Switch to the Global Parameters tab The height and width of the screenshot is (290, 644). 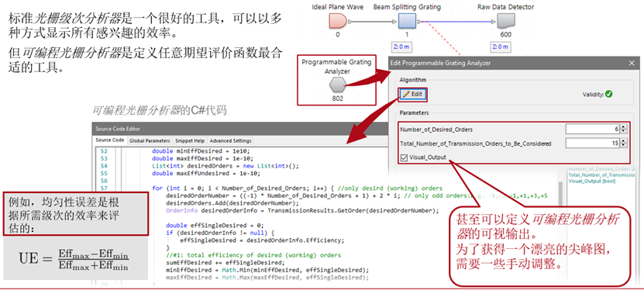pyautogui.click(x=150, y=140)
